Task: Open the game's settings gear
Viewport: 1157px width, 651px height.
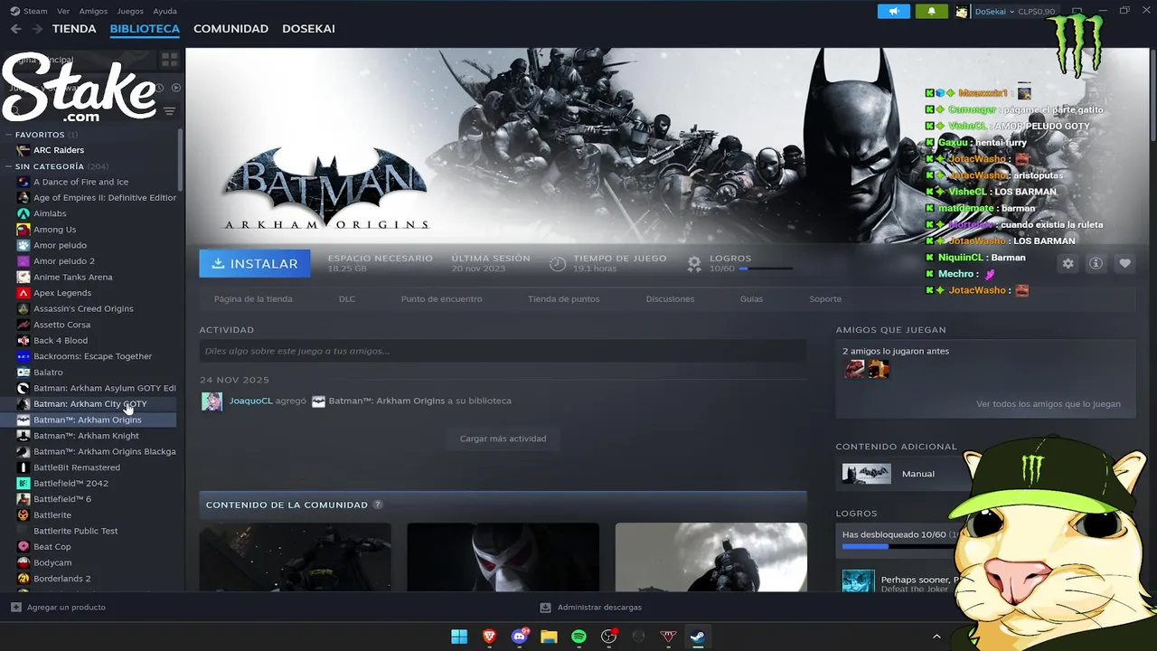Action: (x=1068, y=263)
